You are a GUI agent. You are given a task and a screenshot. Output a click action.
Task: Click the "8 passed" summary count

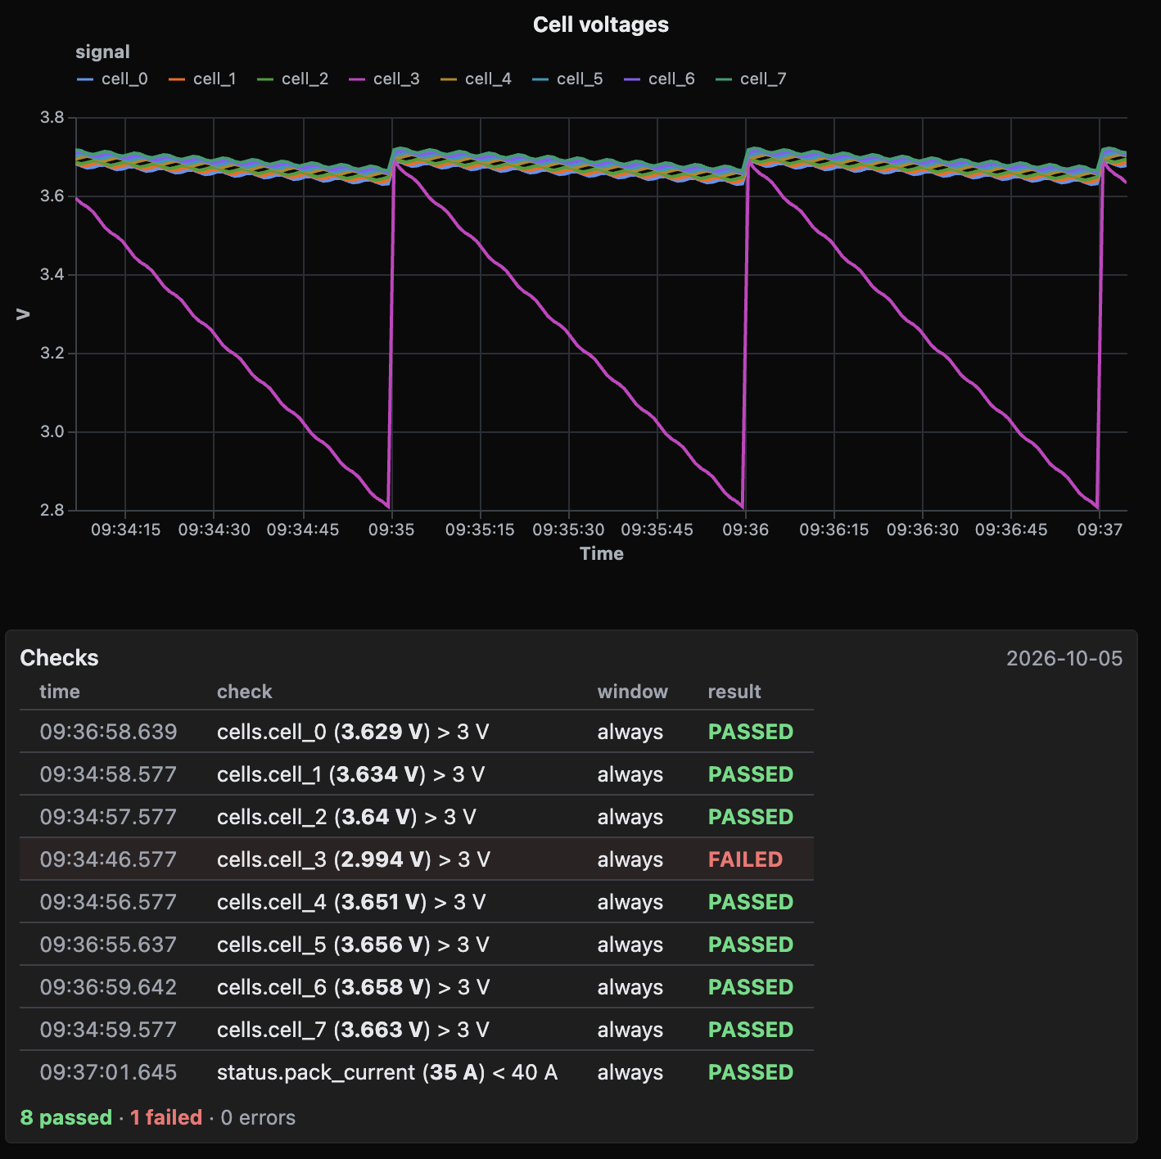point(66,1117)
